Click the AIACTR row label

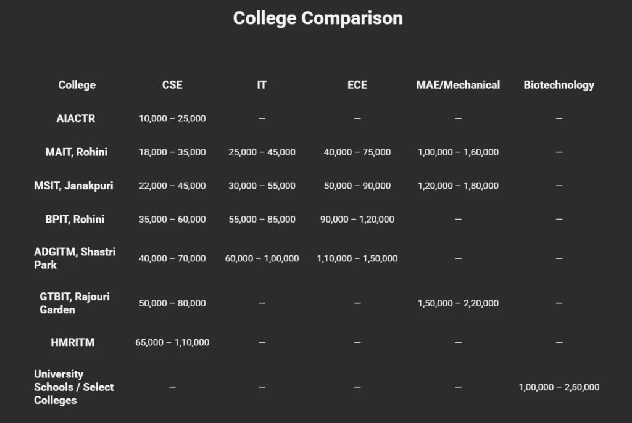(x=76, y=118)
